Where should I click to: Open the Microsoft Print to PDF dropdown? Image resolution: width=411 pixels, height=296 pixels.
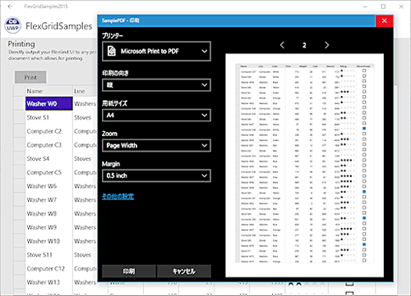coord(156,51)
